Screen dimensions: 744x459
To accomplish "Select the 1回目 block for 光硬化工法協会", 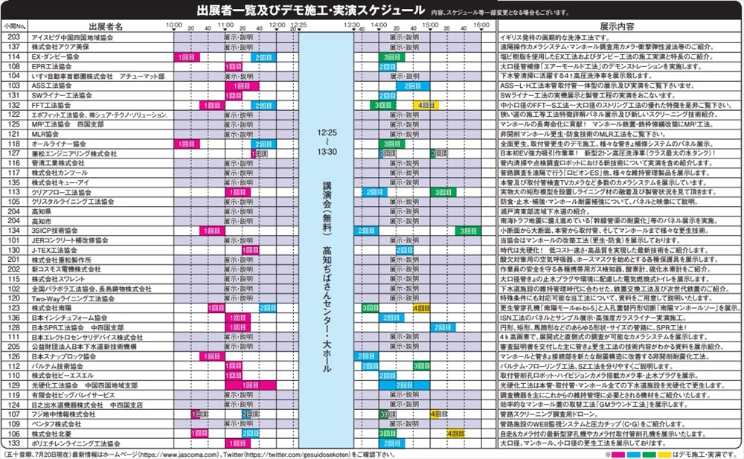I will coord(251,385).
